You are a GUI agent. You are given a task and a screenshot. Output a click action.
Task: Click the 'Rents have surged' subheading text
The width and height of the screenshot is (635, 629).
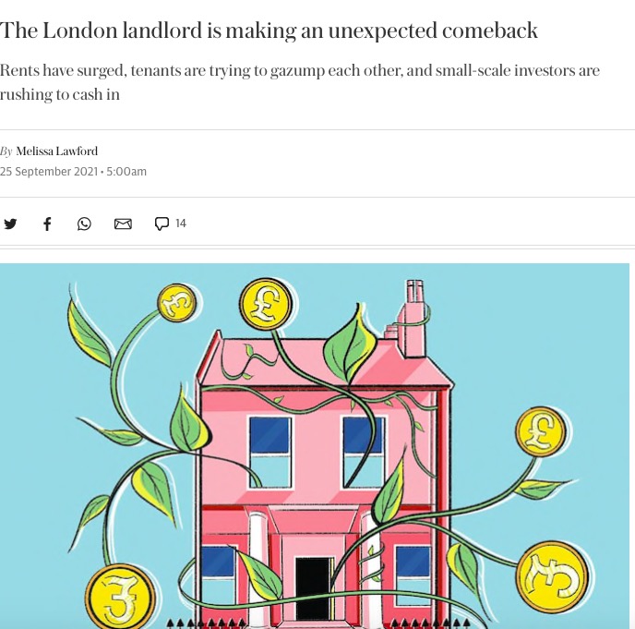point(300,82)
